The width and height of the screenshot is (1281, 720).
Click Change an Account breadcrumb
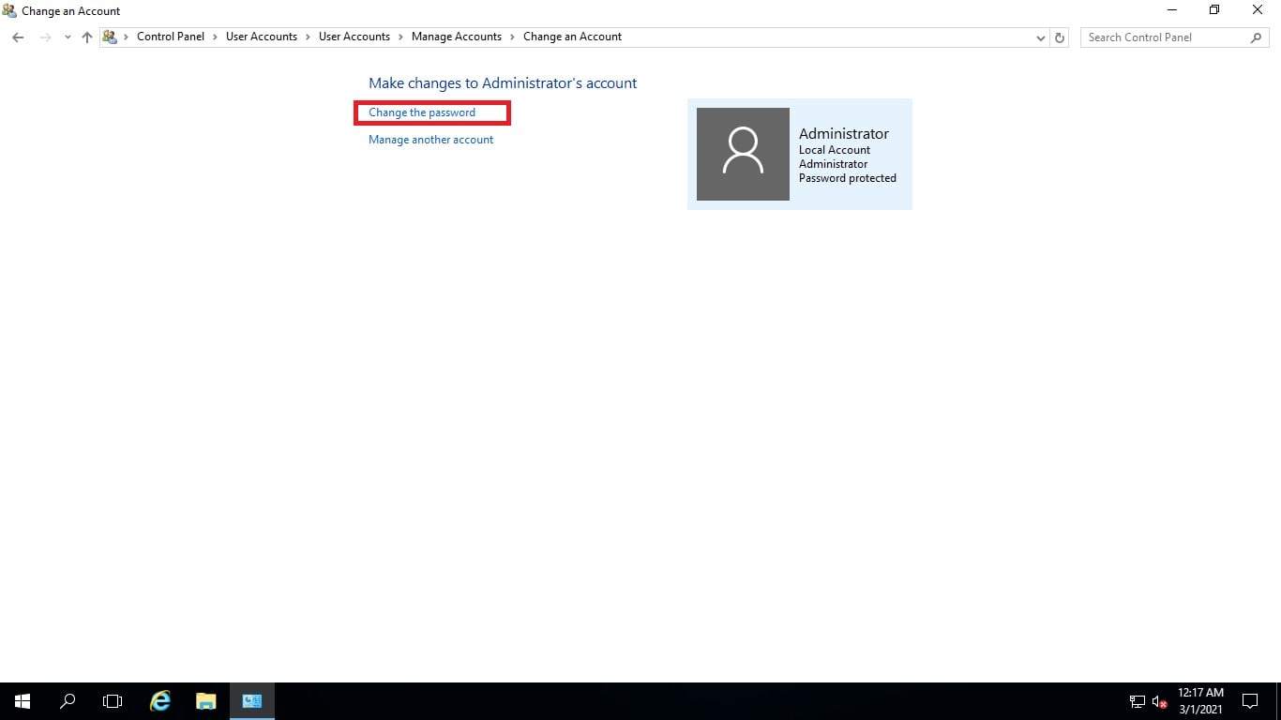click(x=572, y=37)
